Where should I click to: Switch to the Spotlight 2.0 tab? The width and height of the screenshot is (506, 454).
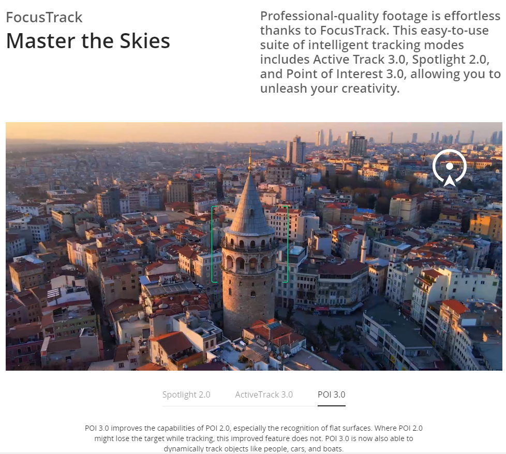pos(186,394)
